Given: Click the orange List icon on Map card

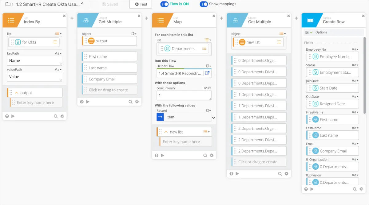Looking at the screenshot, I should tap(161, 20).
